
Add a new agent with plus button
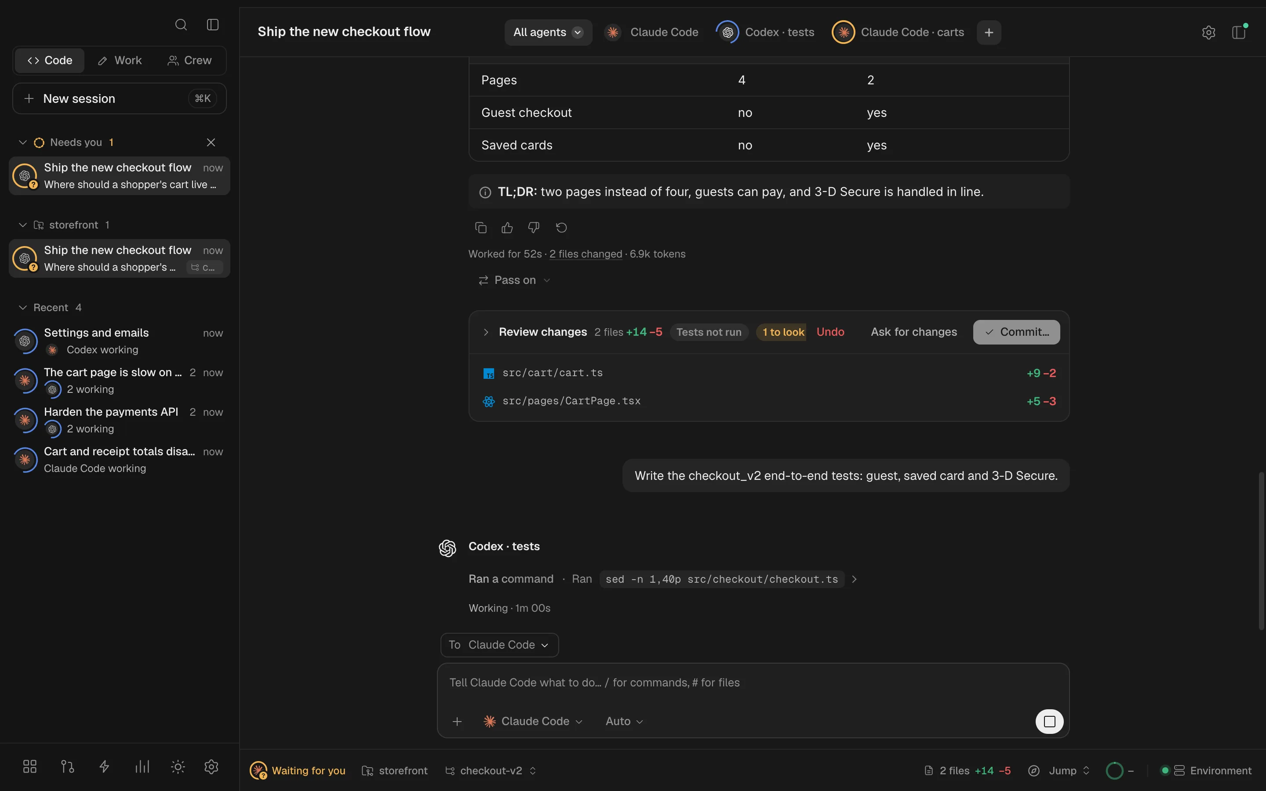point(989,33)
